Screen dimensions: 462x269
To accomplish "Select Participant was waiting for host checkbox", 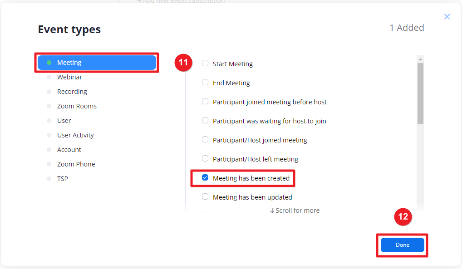I will coord(205,121).
